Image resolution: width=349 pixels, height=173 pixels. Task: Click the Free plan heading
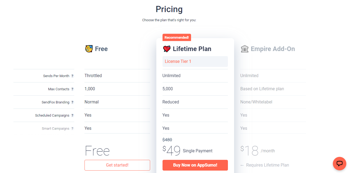click(101, 49)
